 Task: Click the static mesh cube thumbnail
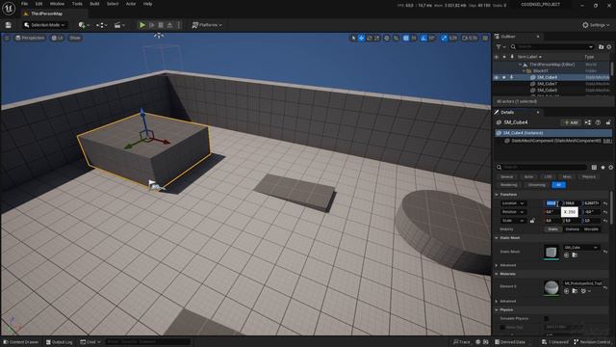(552, 252)
